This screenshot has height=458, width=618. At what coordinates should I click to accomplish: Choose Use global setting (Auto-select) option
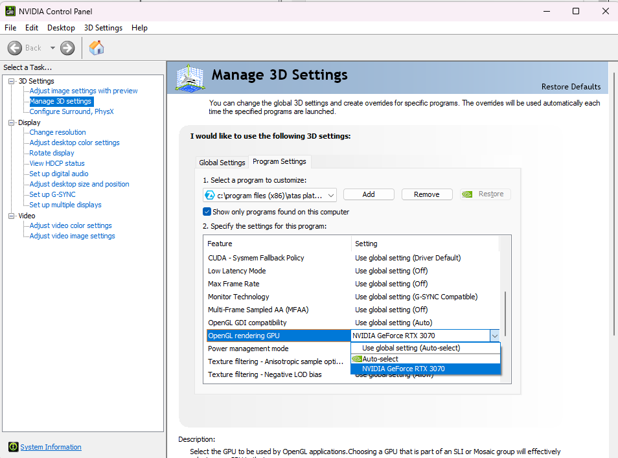(426, 348)
